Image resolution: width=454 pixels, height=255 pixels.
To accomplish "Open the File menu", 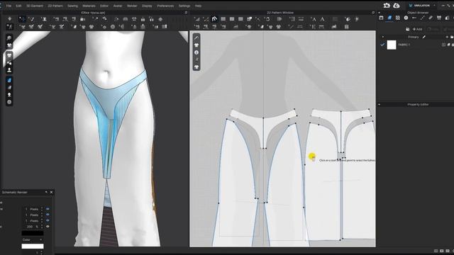I will [x=9, y=6].
